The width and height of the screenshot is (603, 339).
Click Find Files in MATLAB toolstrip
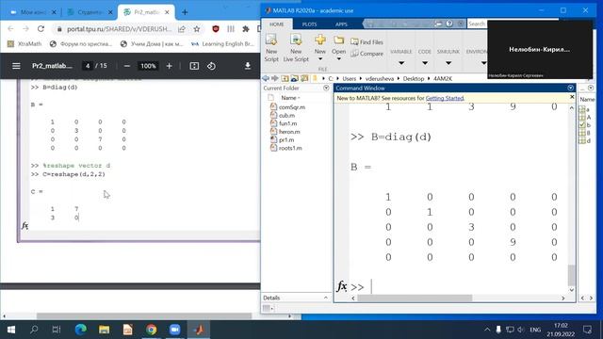[x=367, y=41]
